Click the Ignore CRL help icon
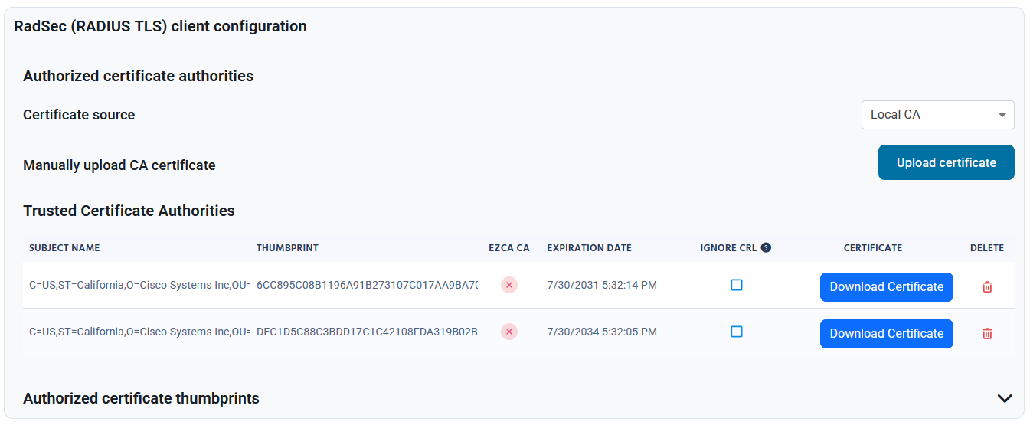1030x425 pixels. point(766,247)
